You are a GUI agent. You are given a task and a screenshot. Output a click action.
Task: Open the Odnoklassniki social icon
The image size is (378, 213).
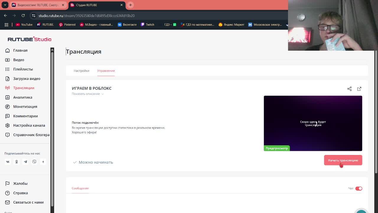(x=17, y=162)
